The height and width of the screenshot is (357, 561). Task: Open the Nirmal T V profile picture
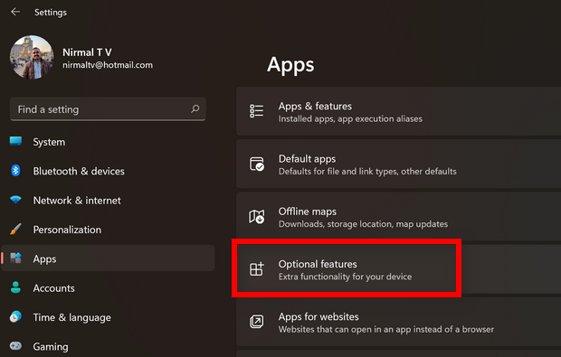pyautogui.click(x=32, y=57)
